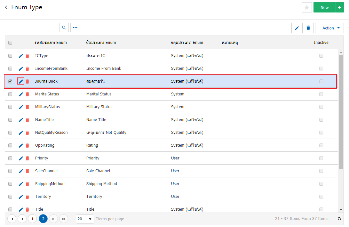
Task: Click the toolbar edit pencil button
Action: [x=297, y=28]
